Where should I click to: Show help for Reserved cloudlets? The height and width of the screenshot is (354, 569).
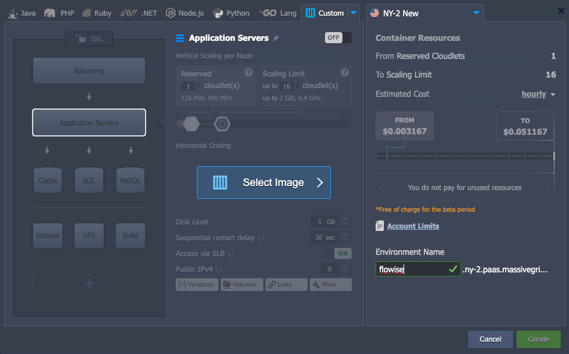point(249,72)
